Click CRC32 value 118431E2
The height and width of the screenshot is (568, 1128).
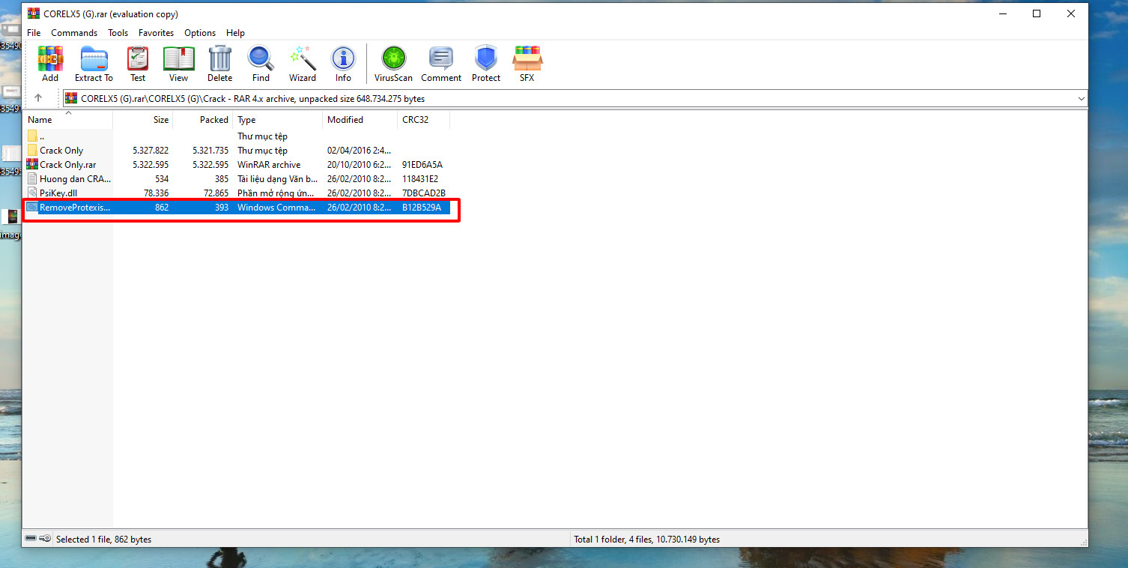[x=420, y=179]
